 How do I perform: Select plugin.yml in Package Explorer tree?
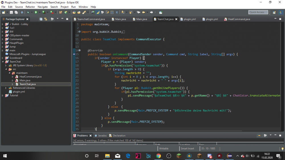[x=19, y=92]
